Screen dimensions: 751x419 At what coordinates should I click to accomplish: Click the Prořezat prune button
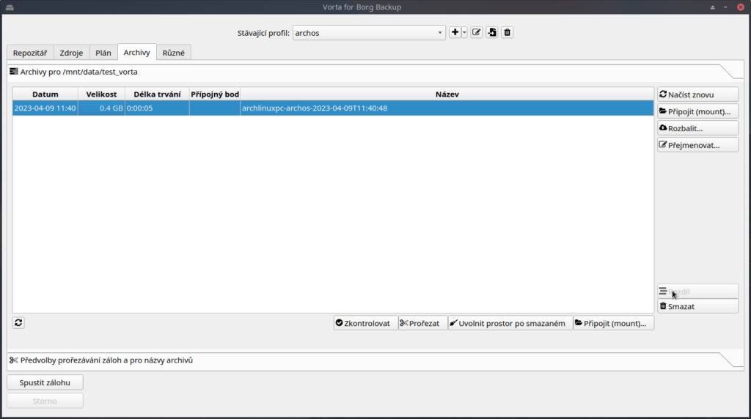pyautogui.click(x=423, y=323)
